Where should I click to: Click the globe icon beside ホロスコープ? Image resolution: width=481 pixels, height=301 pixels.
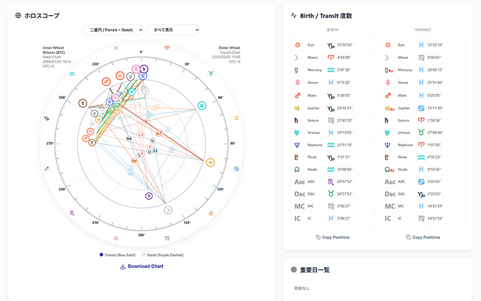click(18, 16)
